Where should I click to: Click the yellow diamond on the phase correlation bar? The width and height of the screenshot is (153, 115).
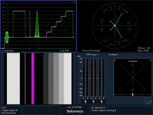(133, 95)
